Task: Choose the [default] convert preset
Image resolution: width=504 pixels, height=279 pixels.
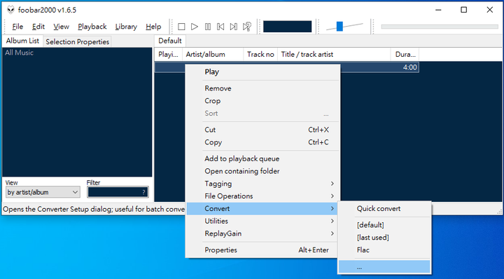Action: pyautogui.click(x=384, y=225)
